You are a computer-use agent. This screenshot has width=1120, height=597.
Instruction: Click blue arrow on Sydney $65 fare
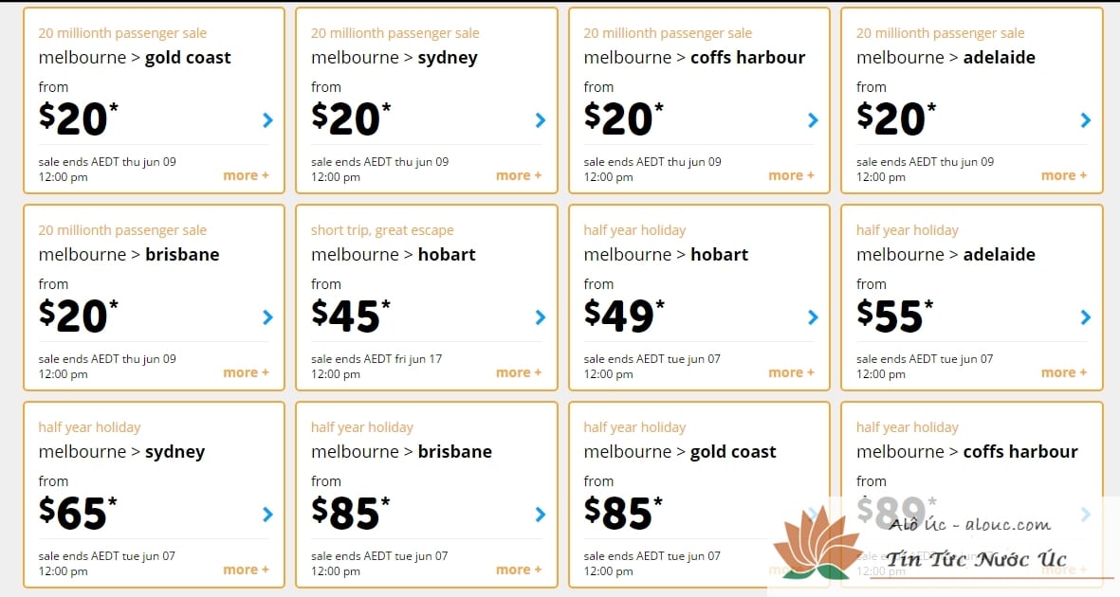(267, 515)
